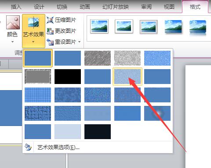Apply the reflected rounded rectangle picture style
The image size is (211, 168).
click(x=198, y=28)
